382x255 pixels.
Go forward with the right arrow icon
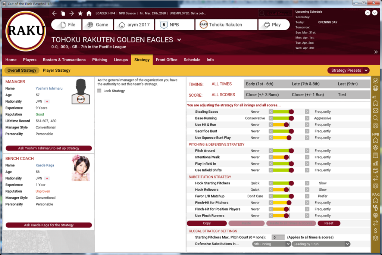coord(72,13)
